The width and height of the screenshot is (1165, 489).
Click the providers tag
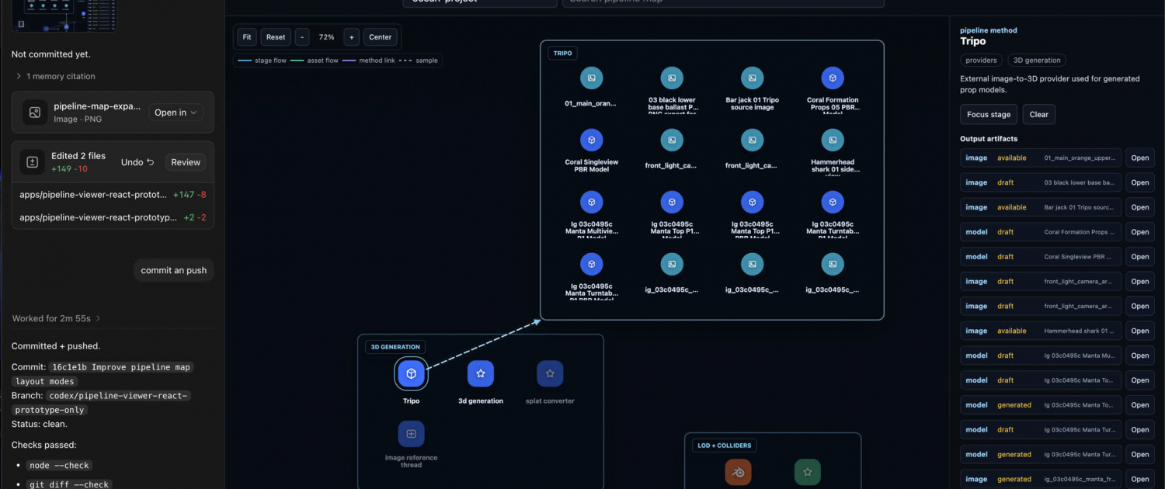point(982,60)
